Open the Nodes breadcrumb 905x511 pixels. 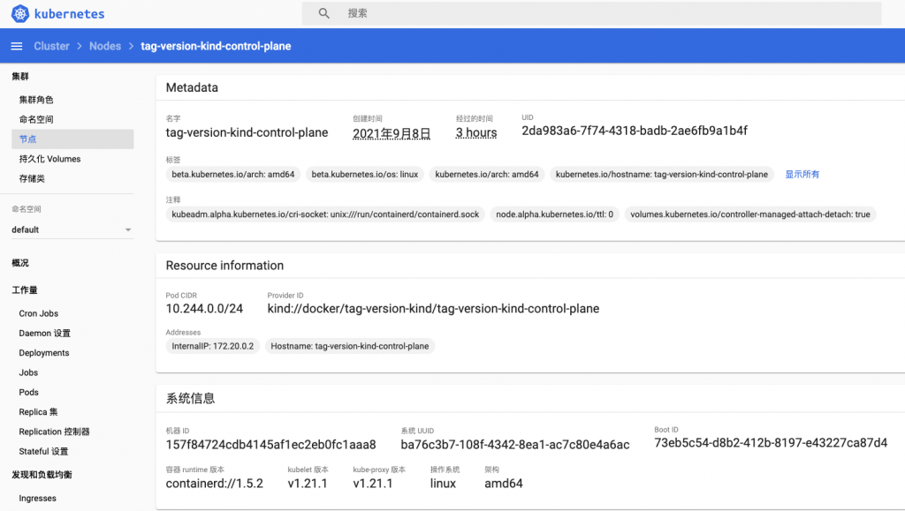105,46
